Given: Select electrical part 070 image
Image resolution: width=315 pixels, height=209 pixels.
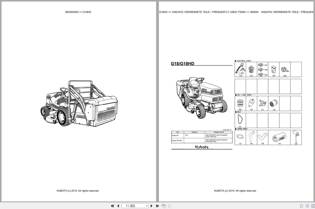Looking at the screenshot, I should (274, 69).
